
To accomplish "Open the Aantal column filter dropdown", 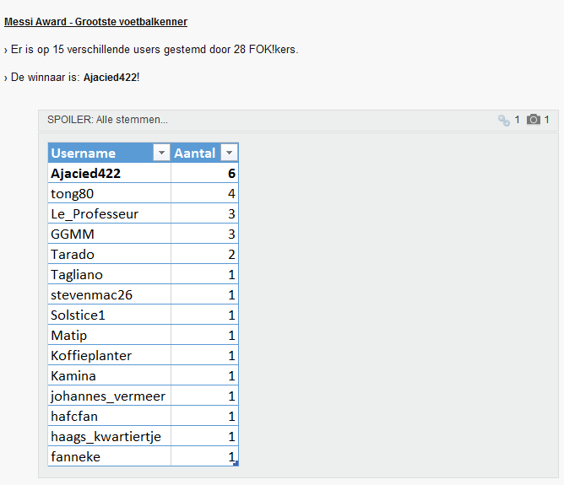I will (x=229, y=153).
